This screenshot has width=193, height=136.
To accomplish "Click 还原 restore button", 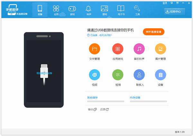I will (105, 109).
